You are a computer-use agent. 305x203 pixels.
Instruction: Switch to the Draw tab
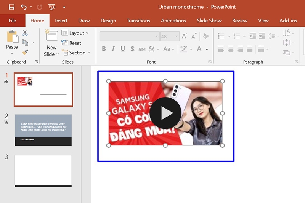(x=84, y=21)
